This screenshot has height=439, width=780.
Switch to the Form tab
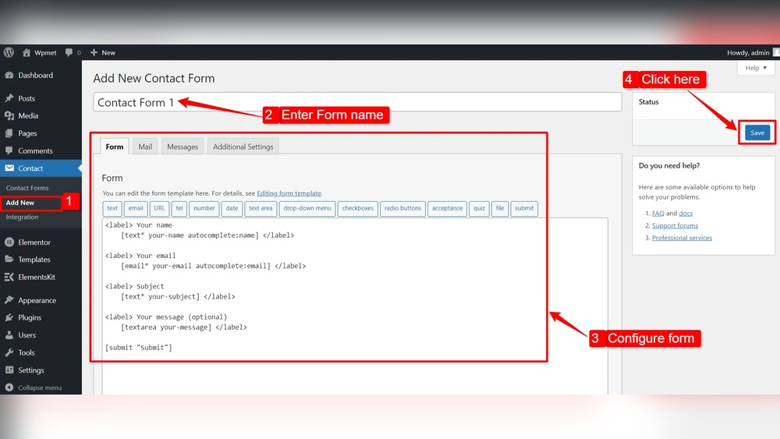coord(115,147)
